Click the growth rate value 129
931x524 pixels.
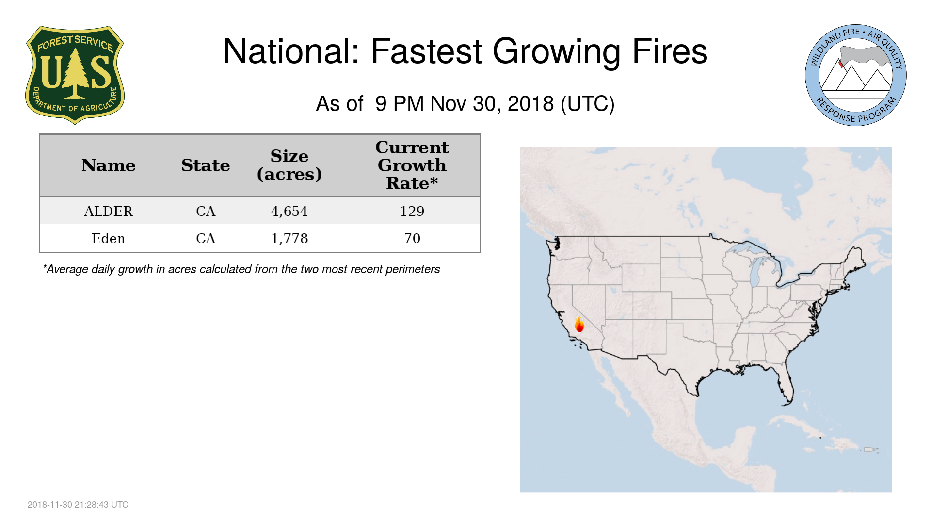click(x=412, y=211)
